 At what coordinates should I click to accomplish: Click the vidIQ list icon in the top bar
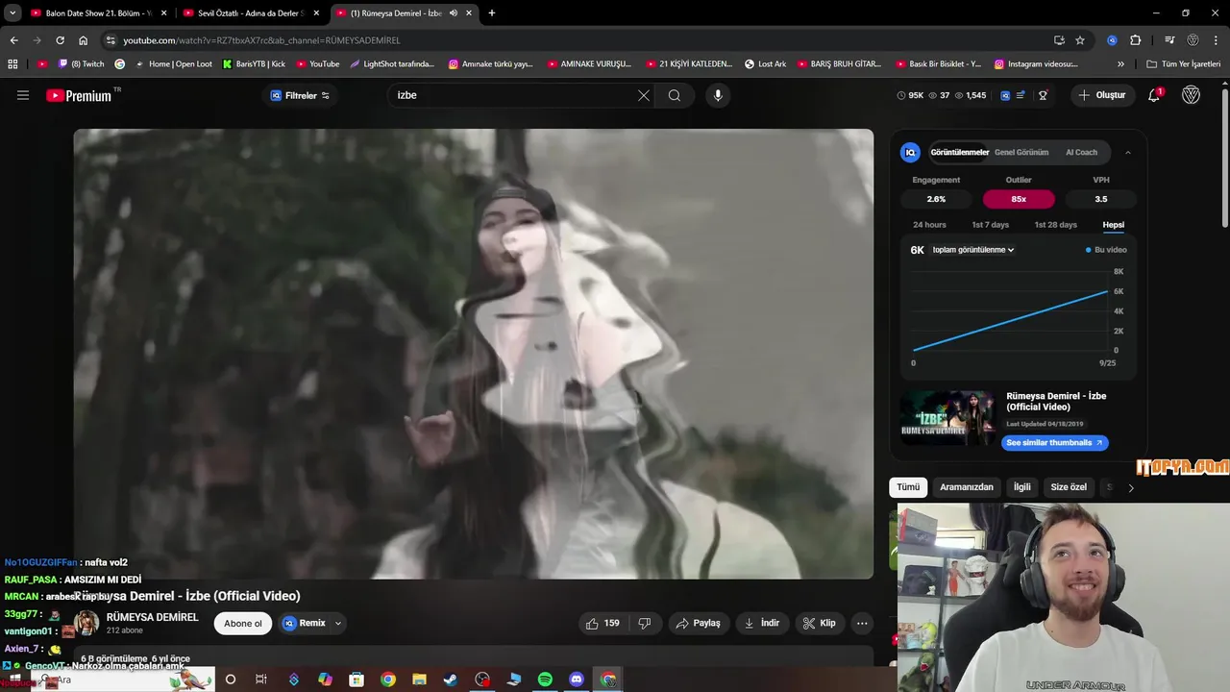[x=1021, y=95]
